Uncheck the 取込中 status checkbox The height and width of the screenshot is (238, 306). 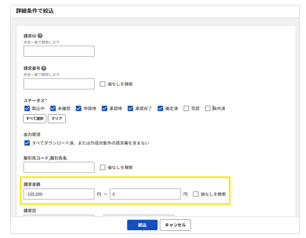27,109
